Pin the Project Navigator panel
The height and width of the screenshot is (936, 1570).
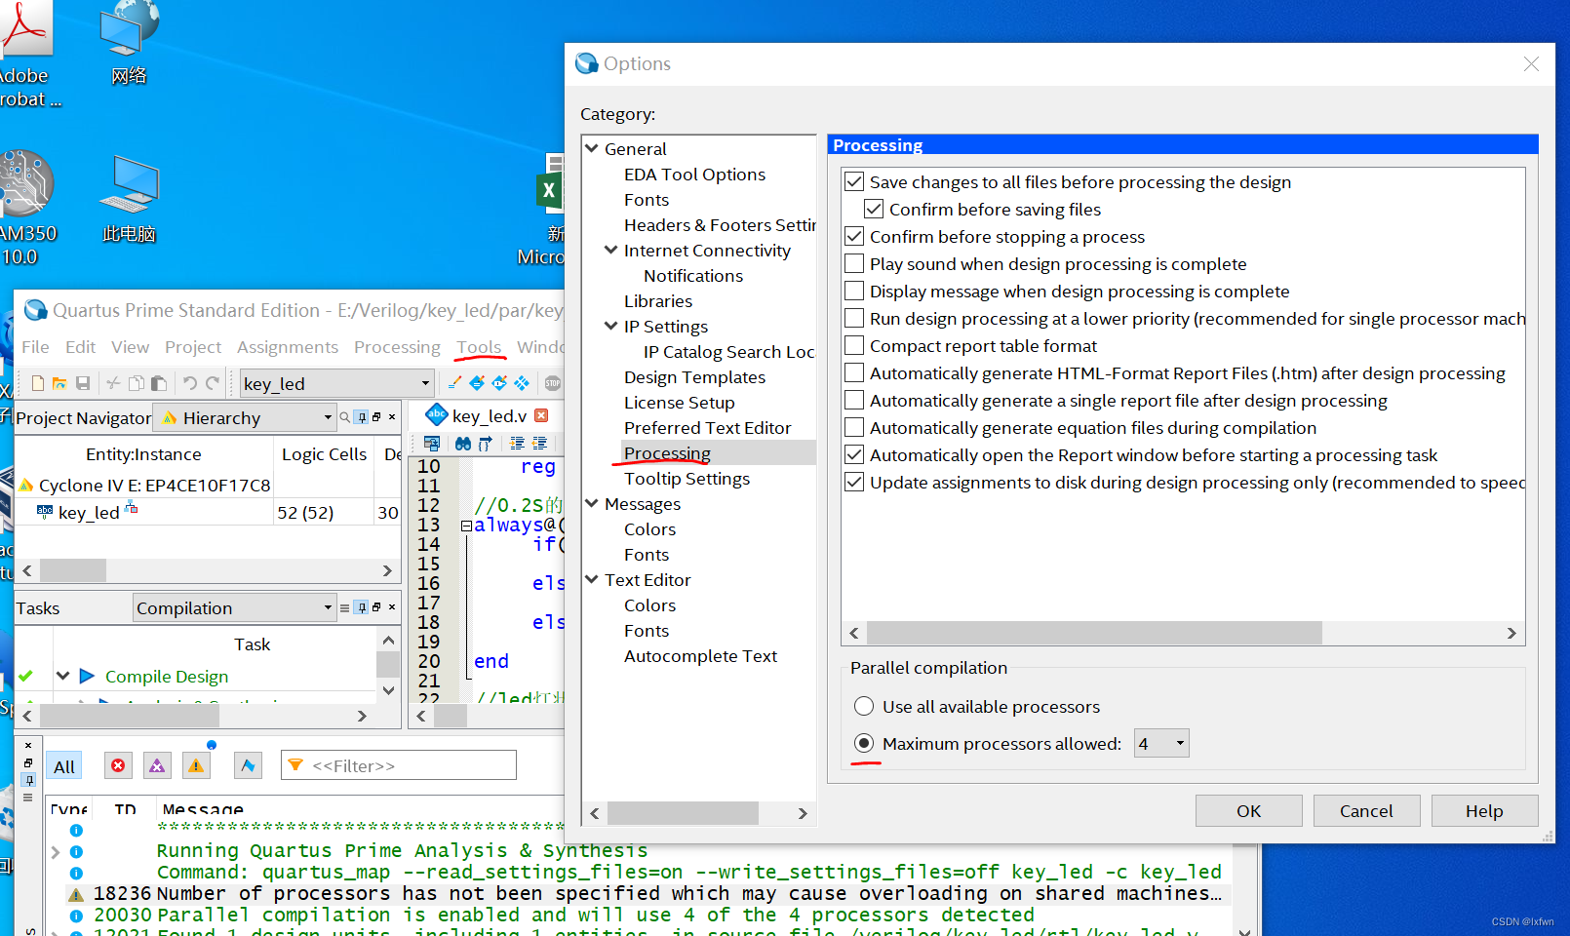pos(362,417)
